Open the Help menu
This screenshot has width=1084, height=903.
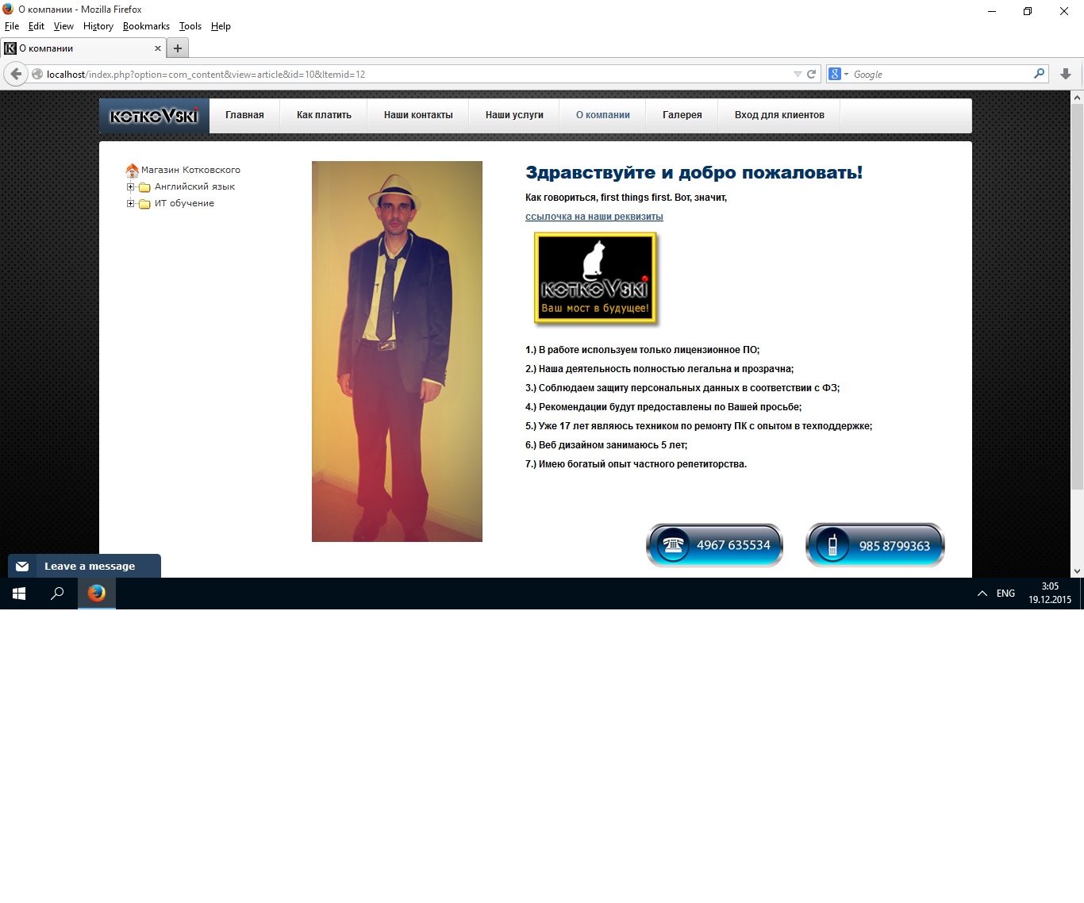pyautogui.click(x=221, y=26)
